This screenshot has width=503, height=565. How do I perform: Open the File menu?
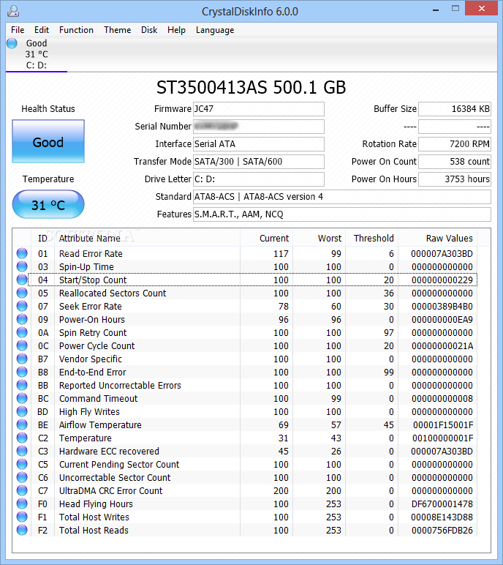pyautogui.click(x=18, y=30)
